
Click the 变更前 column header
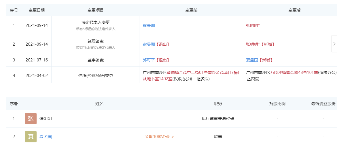[x=191, y=10]
